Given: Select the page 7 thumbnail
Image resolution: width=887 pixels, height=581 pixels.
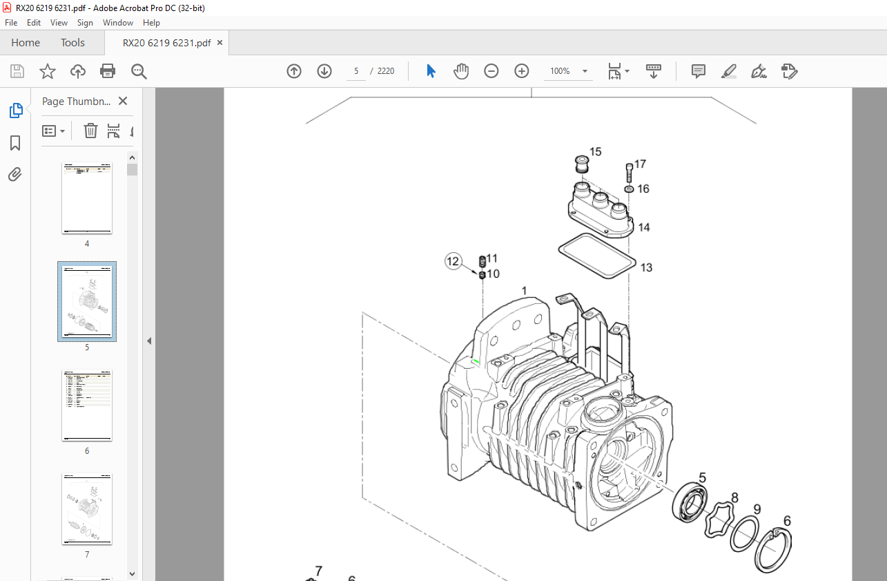Looking at the screenshot, I should coord(87,509).
